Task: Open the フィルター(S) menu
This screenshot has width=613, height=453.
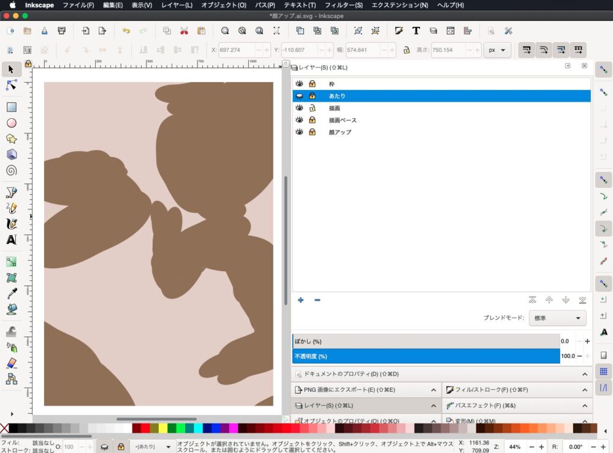Action: [x=343, y=5]
